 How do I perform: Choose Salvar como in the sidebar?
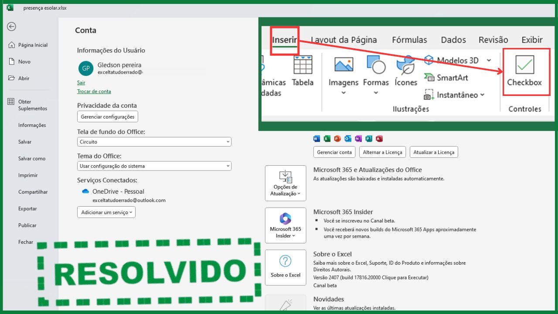(x=32, y=159)
